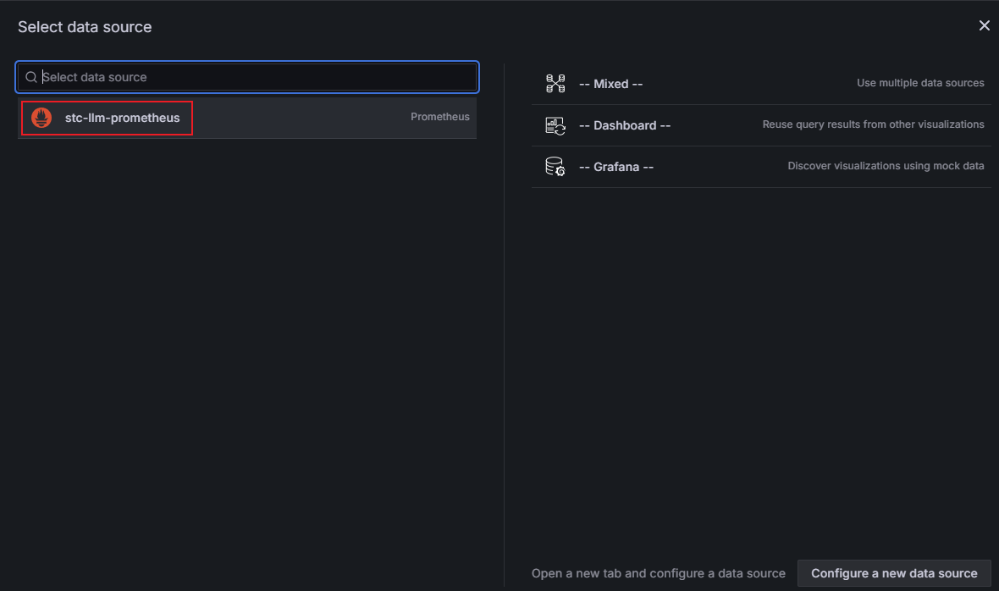
Task: Select the -- Grafana -- option
Action: pos(615,167)
